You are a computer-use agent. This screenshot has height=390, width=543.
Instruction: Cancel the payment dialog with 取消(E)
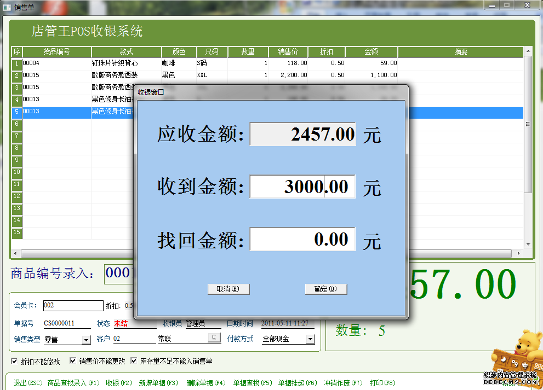point(228,289)
